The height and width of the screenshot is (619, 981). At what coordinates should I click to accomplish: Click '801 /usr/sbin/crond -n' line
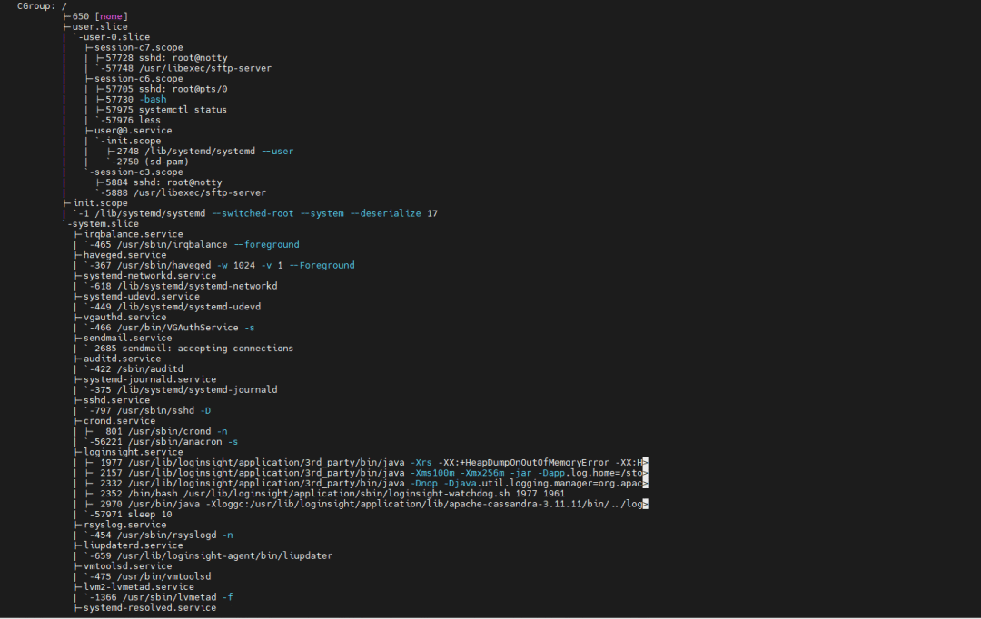click(x=166, y=431)
